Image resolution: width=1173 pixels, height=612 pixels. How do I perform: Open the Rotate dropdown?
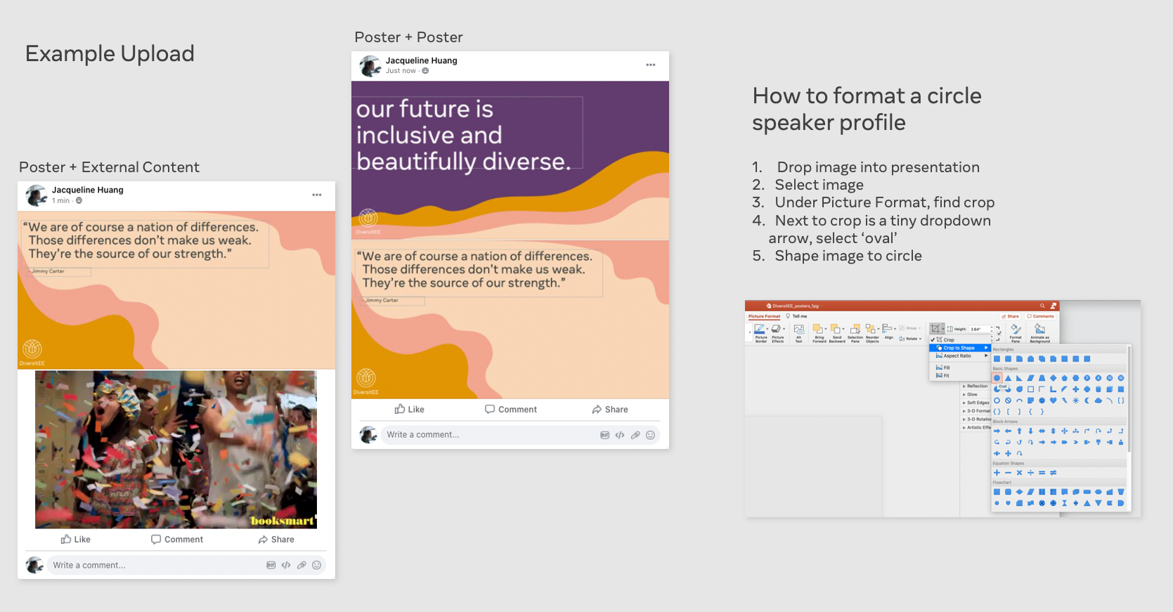(x=910, y=339)
